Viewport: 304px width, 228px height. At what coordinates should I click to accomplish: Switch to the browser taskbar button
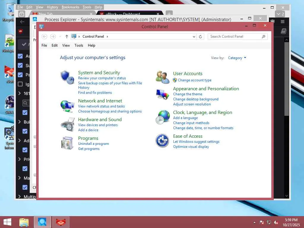pyautogui.click(x=61, y=222)
